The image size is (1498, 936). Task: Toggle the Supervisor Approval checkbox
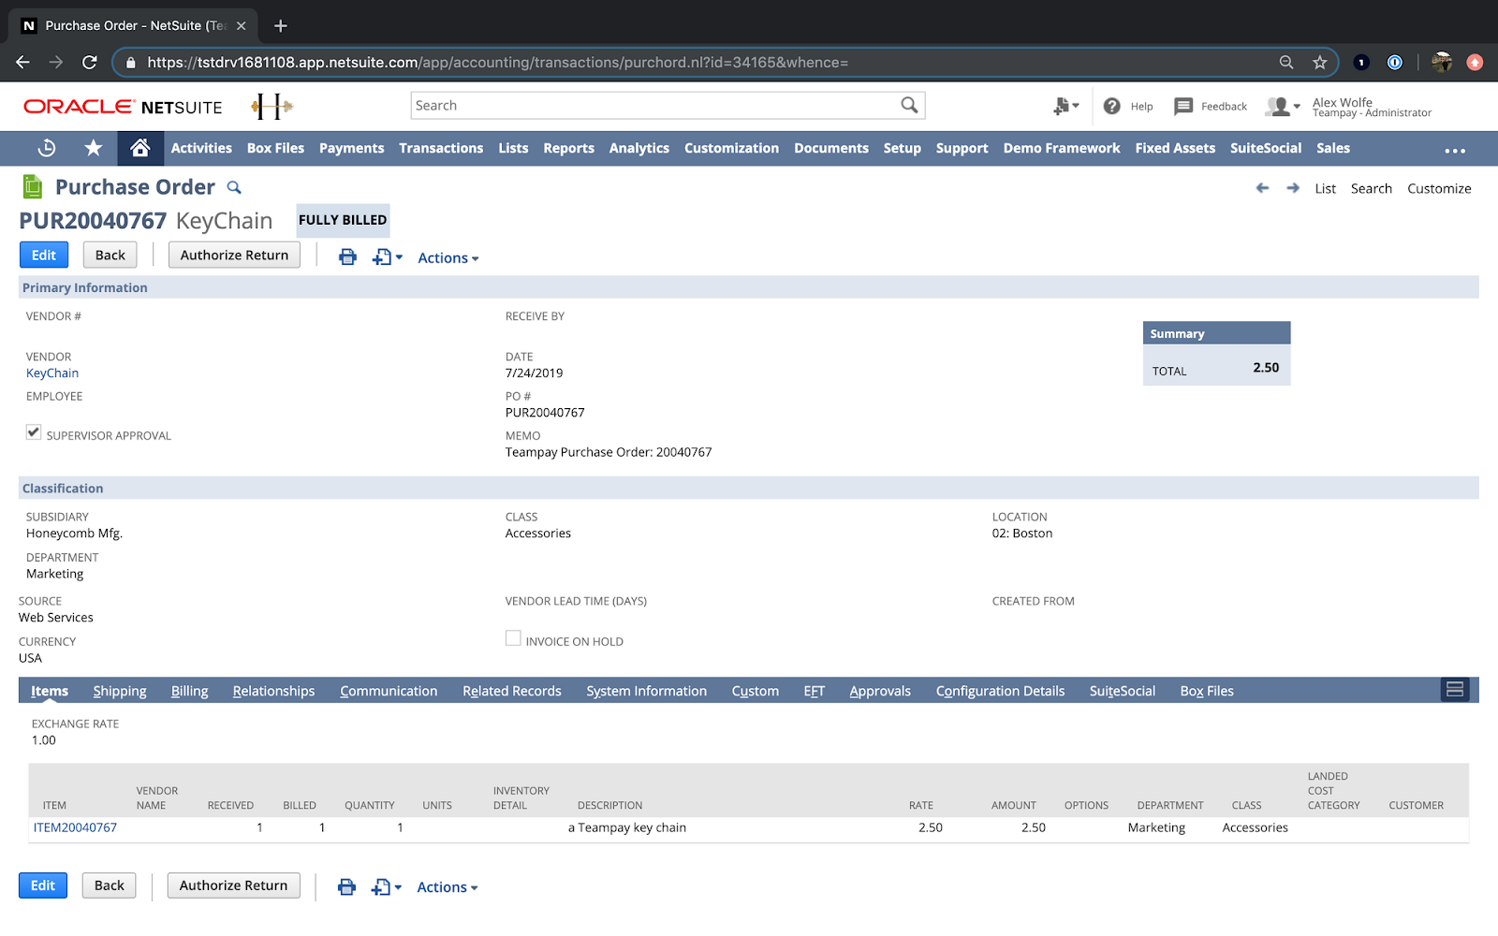[x=34, y=431]
